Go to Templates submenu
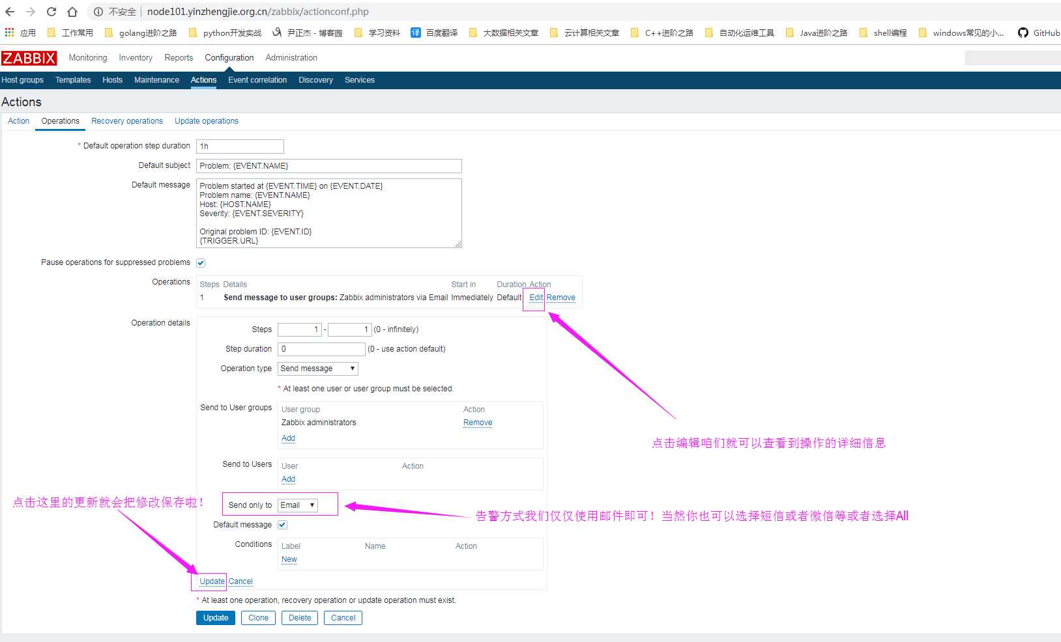 (73, 80)
